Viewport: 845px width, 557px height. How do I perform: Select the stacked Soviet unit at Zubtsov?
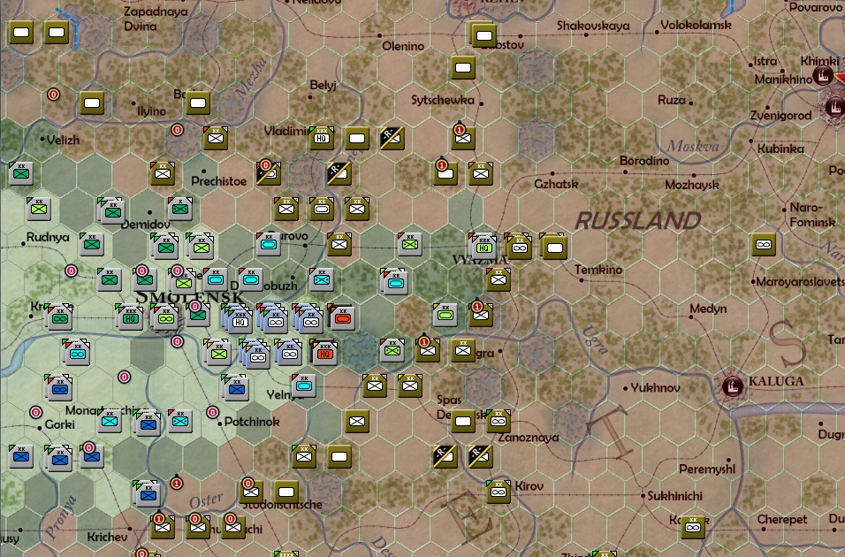click(x=483, y=35)
